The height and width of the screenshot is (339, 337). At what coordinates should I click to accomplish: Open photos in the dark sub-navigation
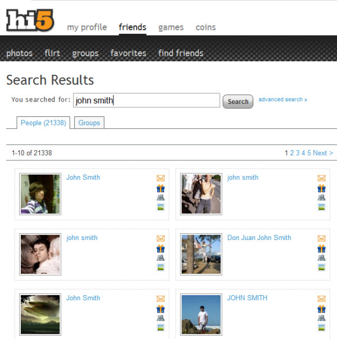20,53
